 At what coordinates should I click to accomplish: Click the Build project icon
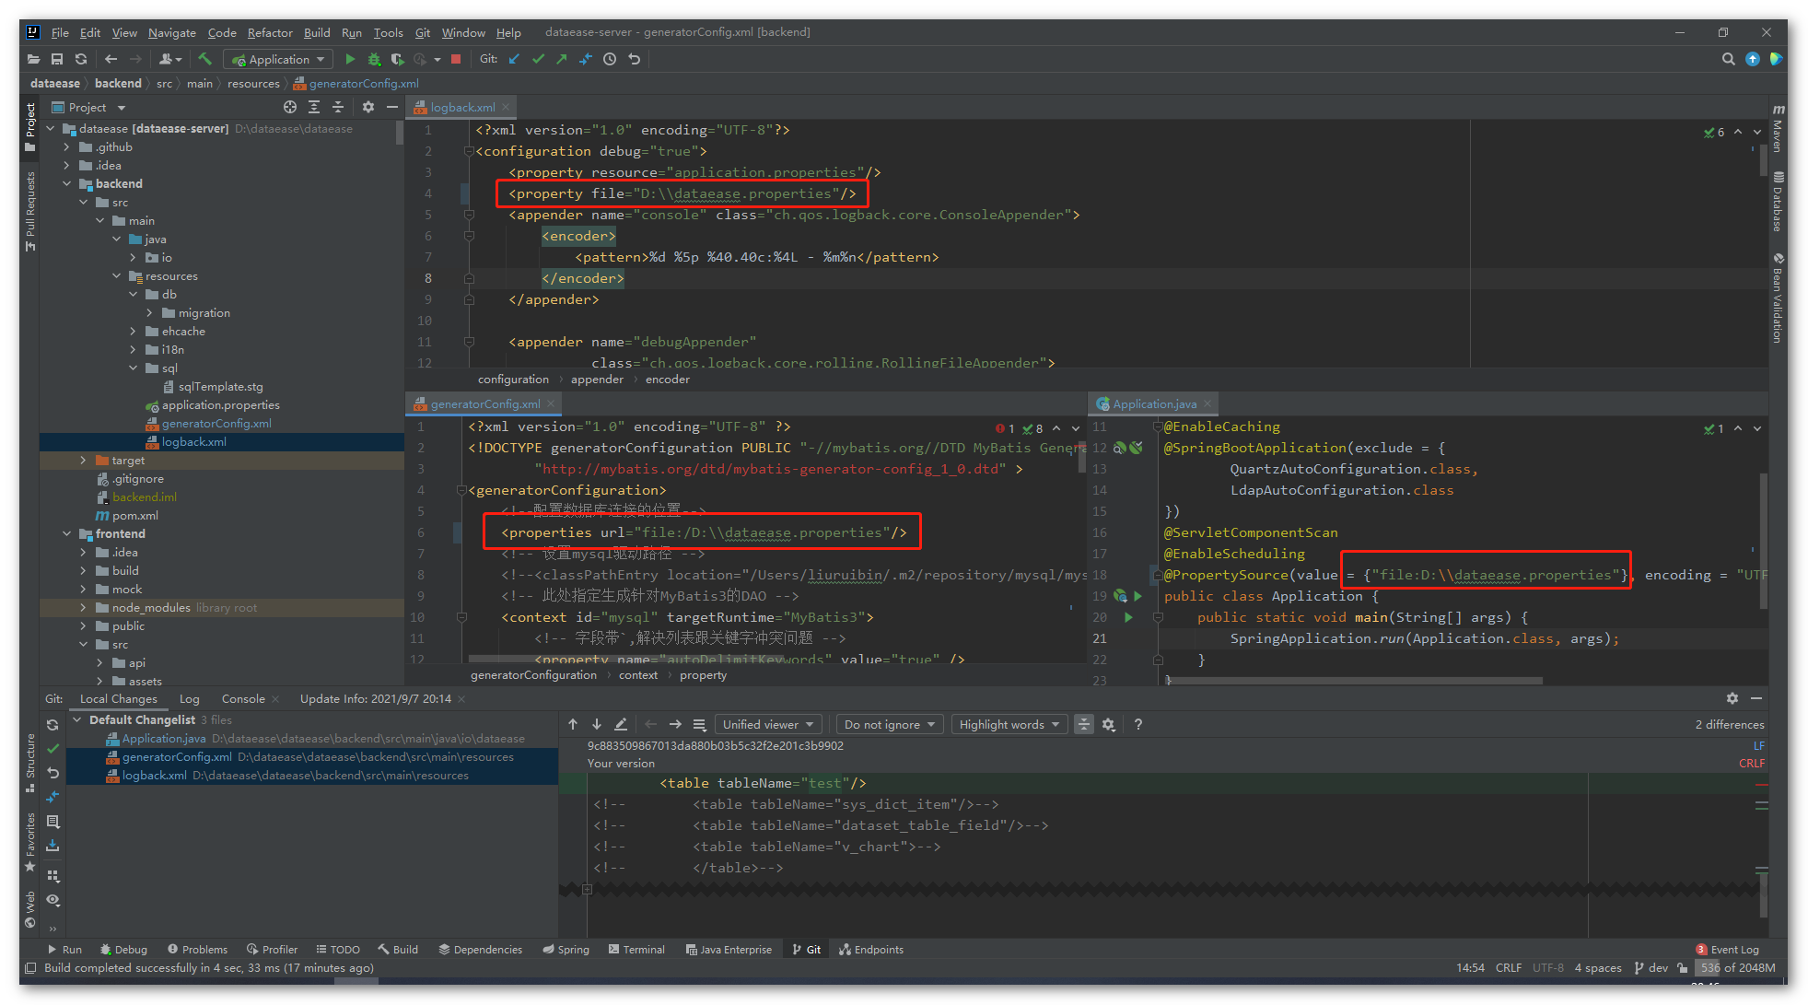coord(213,61)
